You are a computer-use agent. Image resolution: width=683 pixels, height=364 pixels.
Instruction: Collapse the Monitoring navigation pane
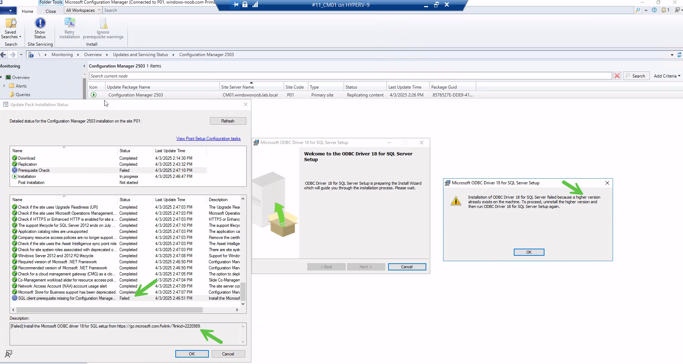[84, 66]
